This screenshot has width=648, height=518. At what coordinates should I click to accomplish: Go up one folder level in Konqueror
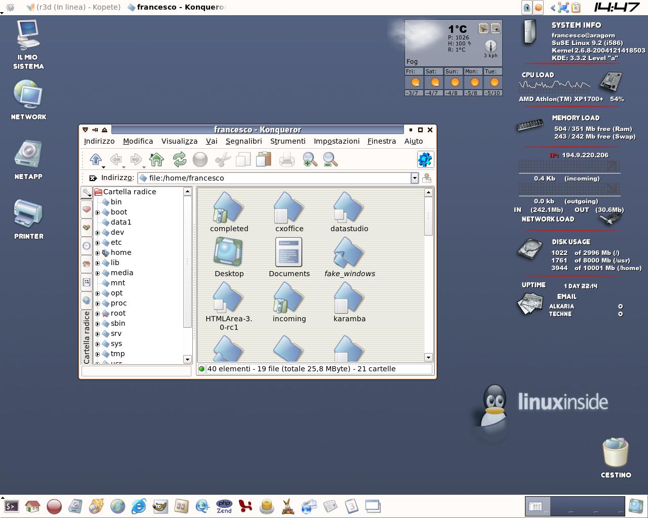(96, 159)
